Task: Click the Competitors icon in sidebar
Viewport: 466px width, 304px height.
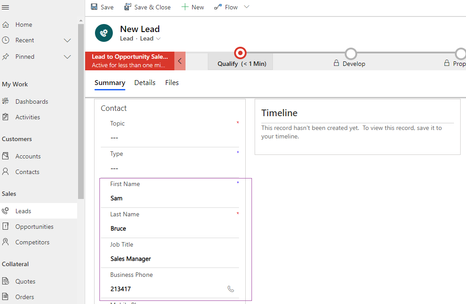Action: [x=5, y=242]
